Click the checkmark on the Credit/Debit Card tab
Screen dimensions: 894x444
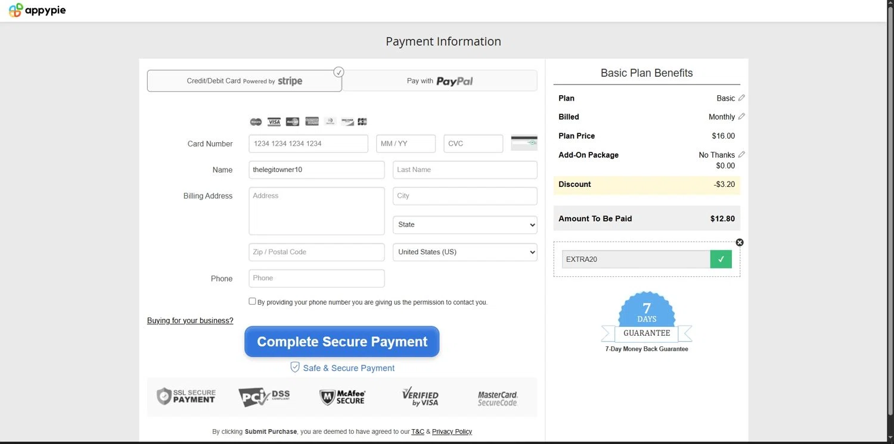click(339, 72)
